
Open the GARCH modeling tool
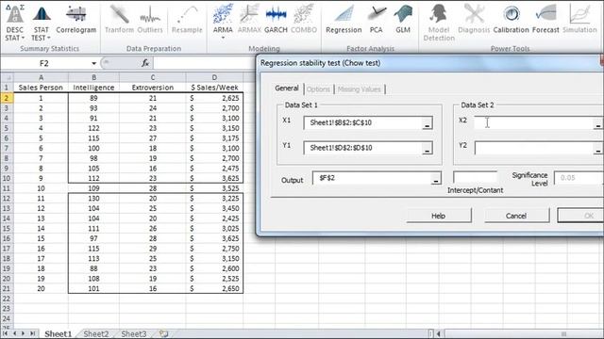click(x=276, y=19)
